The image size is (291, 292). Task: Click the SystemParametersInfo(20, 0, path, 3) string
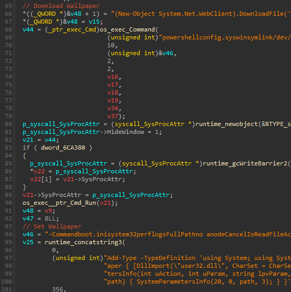(x=198, y=281)
